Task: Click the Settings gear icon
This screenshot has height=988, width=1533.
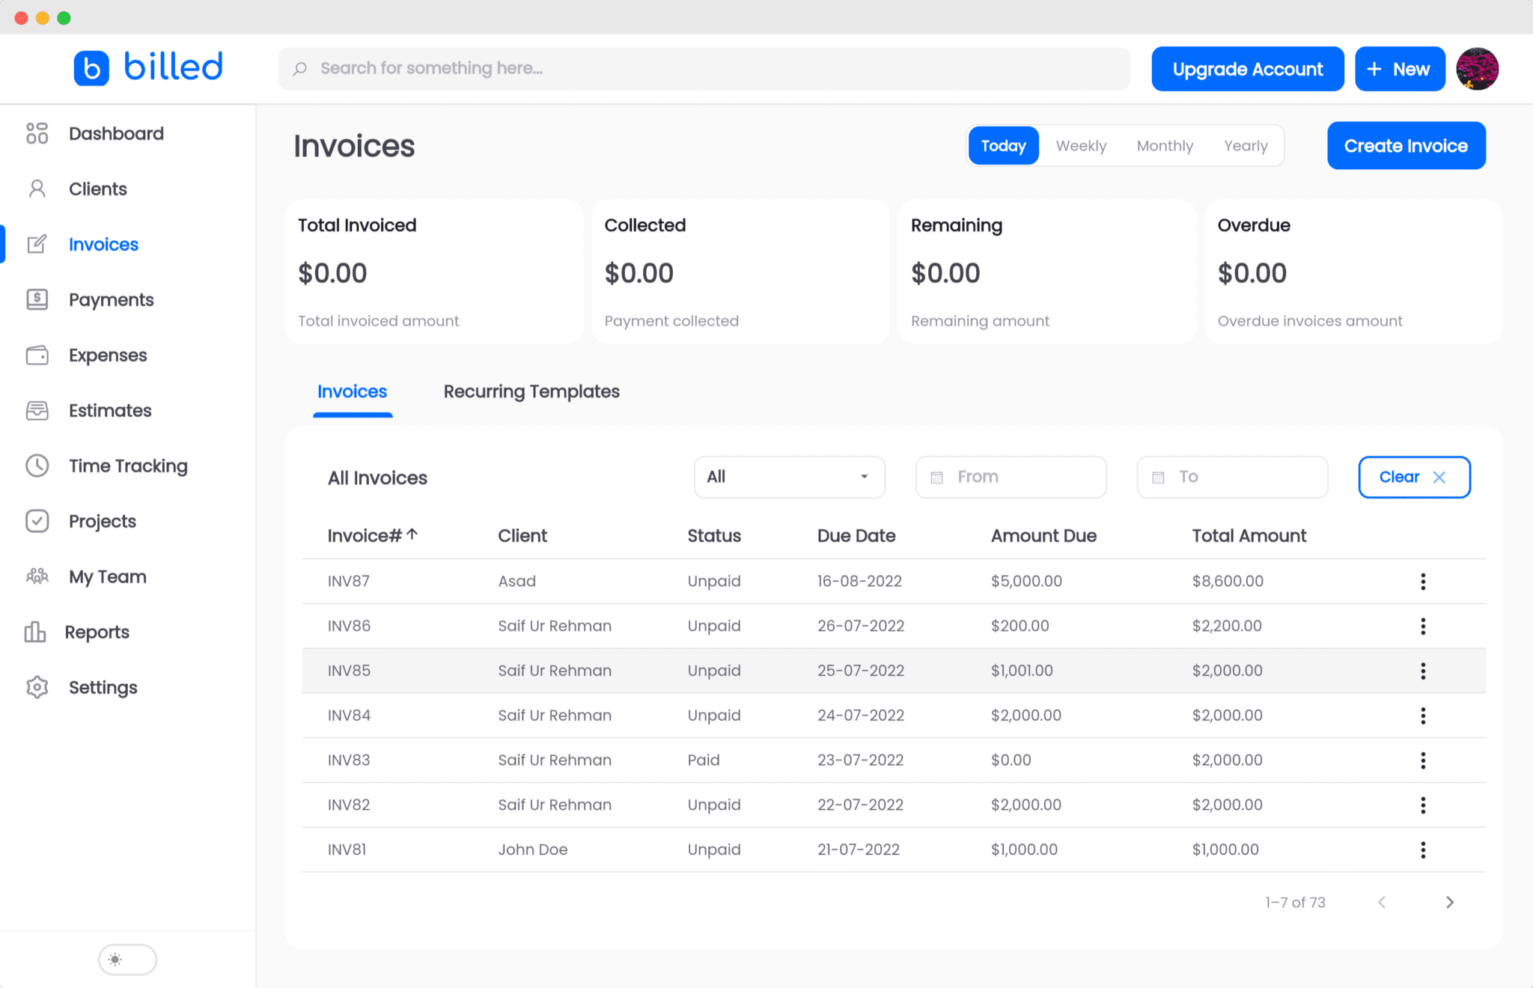Action: (x=37, y=687)
